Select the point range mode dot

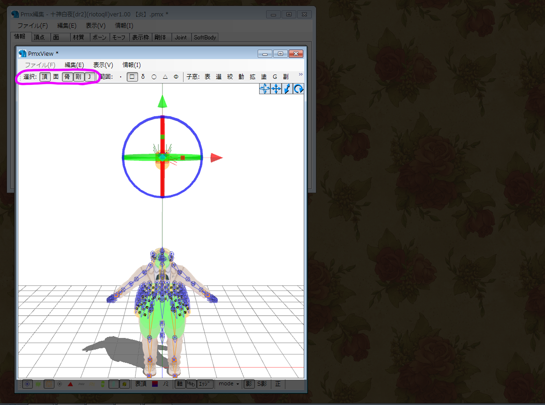coord(121,77)
